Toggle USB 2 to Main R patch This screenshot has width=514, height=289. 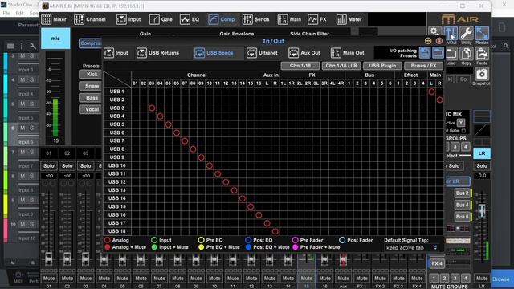(439, 100)
